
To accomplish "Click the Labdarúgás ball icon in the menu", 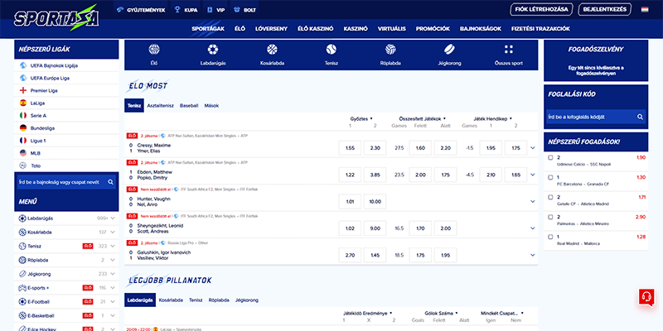I will click(22, 218).
